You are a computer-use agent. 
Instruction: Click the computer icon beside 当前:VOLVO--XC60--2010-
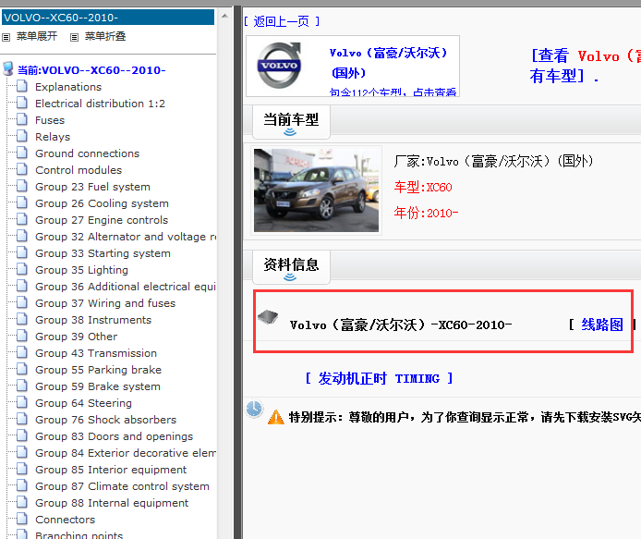(8, 68)
